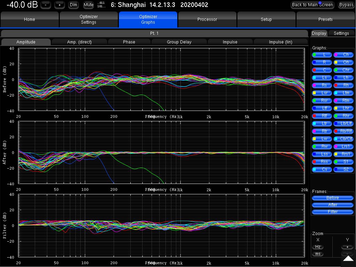The height and width of the screenshot is (267, 356).
Task: Switch to the Impulse tab
Action: click(230, 42)
